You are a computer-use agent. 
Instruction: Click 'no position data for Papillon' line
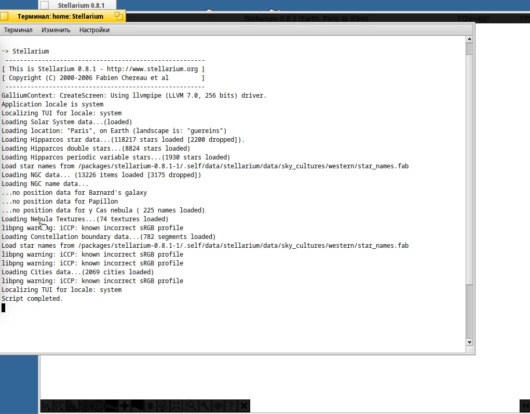click(60, 201)
